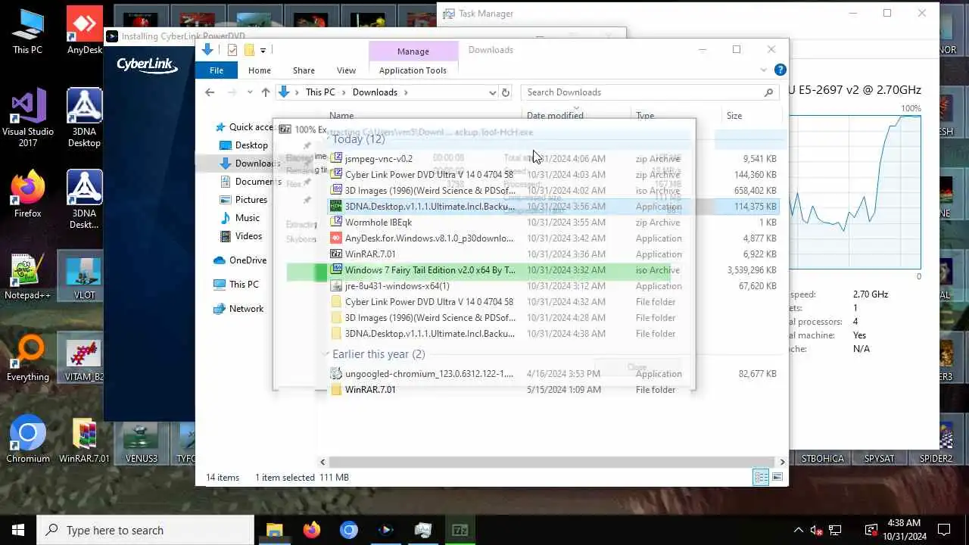Image resolution: width=969 pixels, height=545 pixels.
Task: Click muted volume tray icon
Action: [x=817, y=530]
